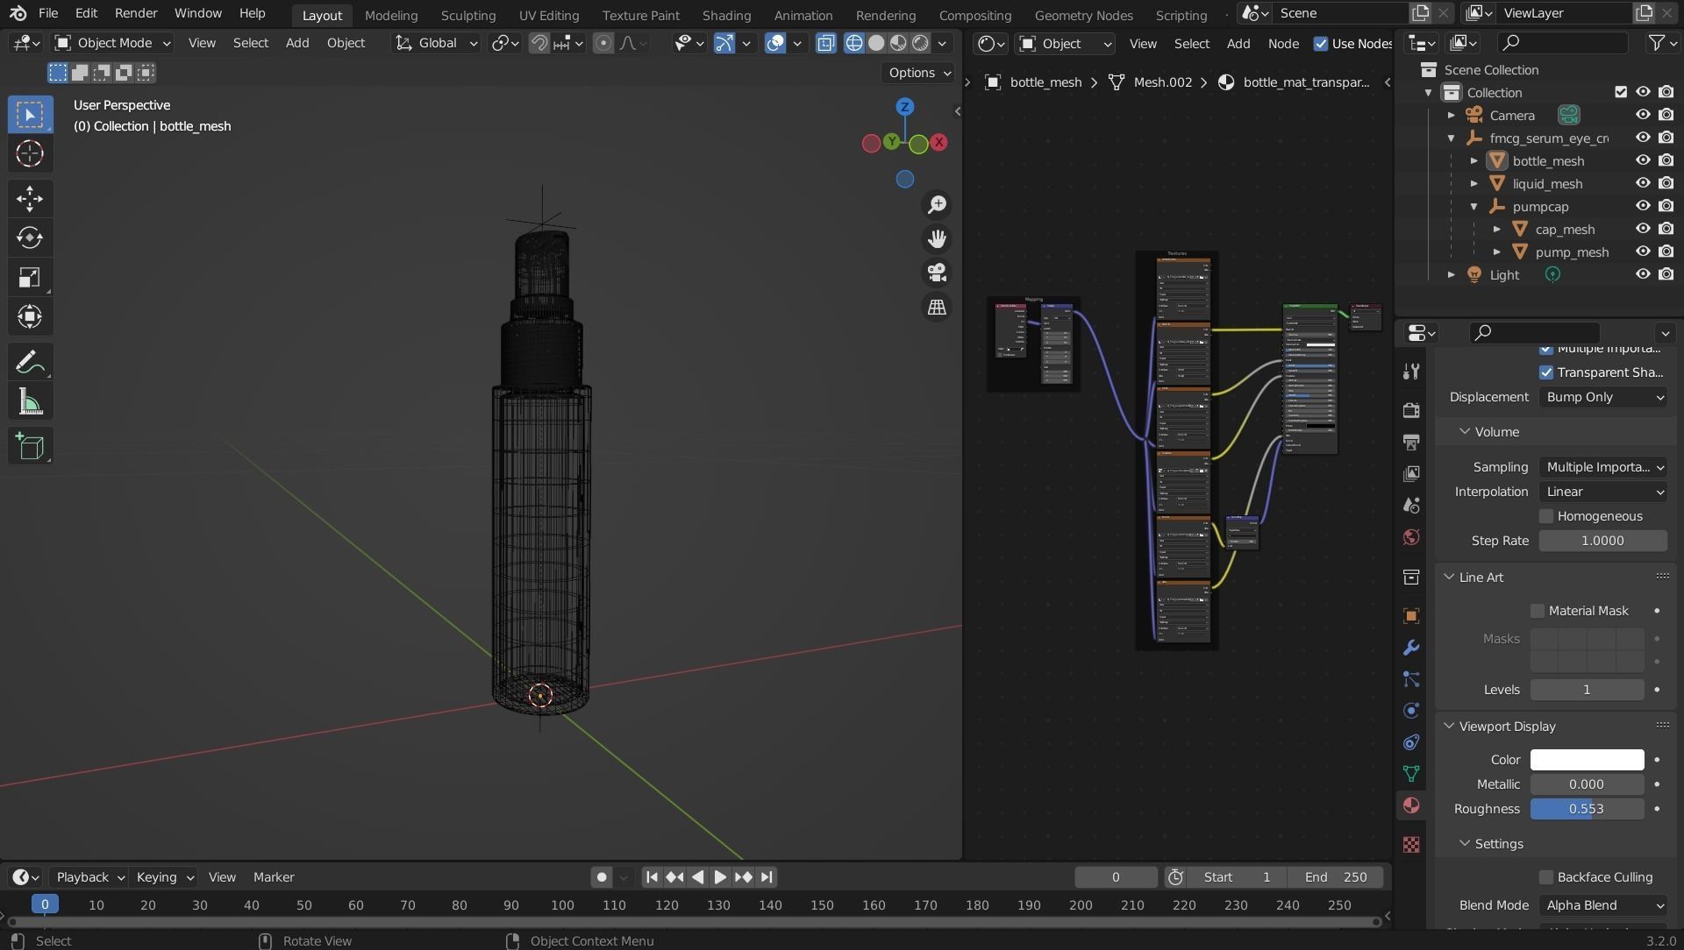Play the animation forward

click(720, 877)
